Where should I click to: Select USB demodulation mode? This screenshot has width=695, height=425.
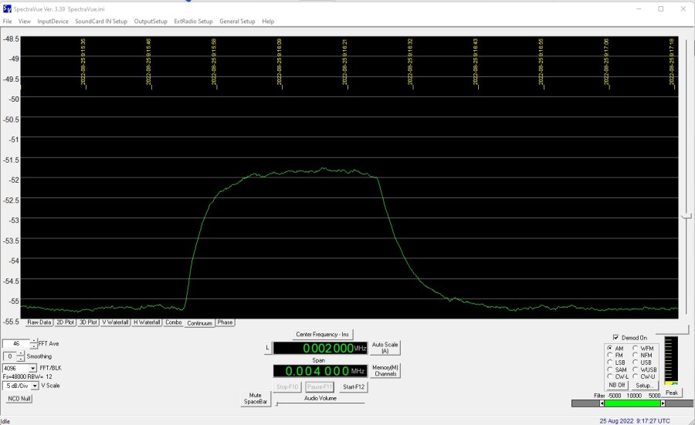[x=636, y=363]
